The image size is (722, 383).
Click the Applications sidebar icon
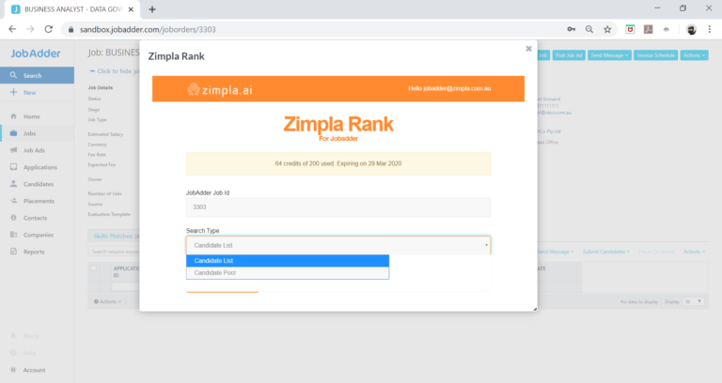coord(13,167)
